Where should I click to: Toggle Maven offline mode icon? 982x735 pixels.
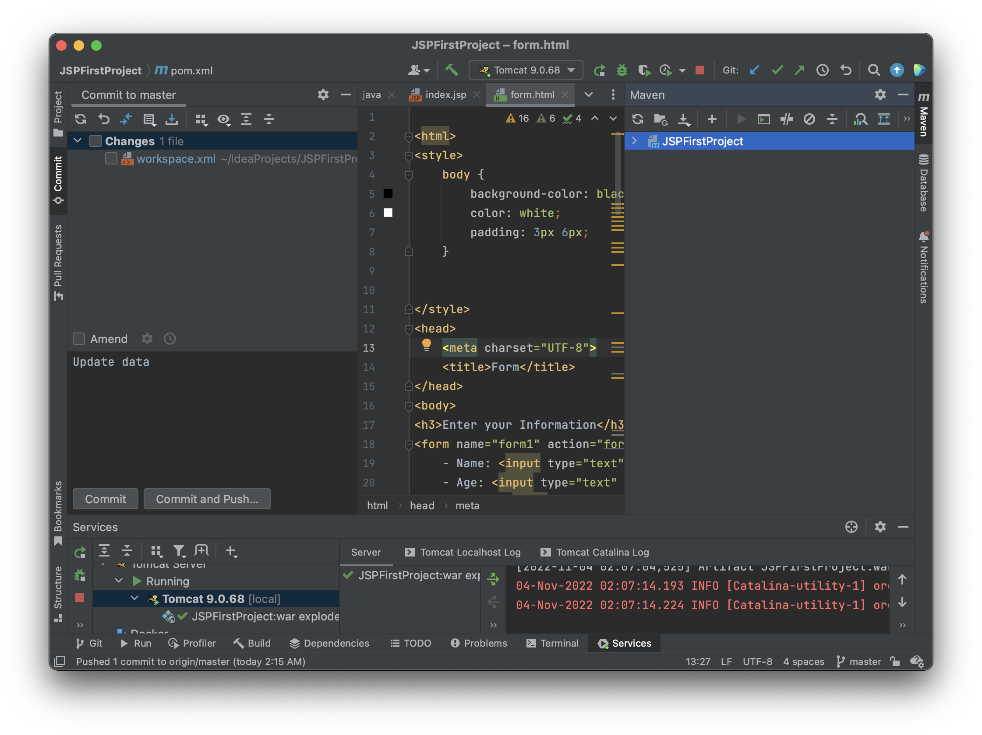pyautogui.click(x=786, y=119)
